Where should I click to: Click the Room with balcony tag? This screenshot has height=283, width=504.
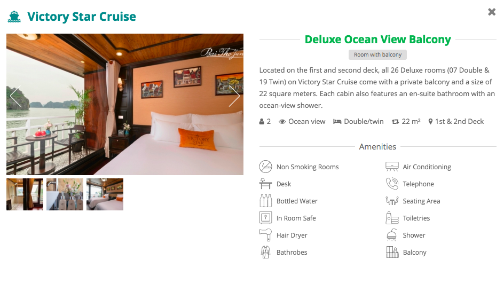click(x=378, y=54)
